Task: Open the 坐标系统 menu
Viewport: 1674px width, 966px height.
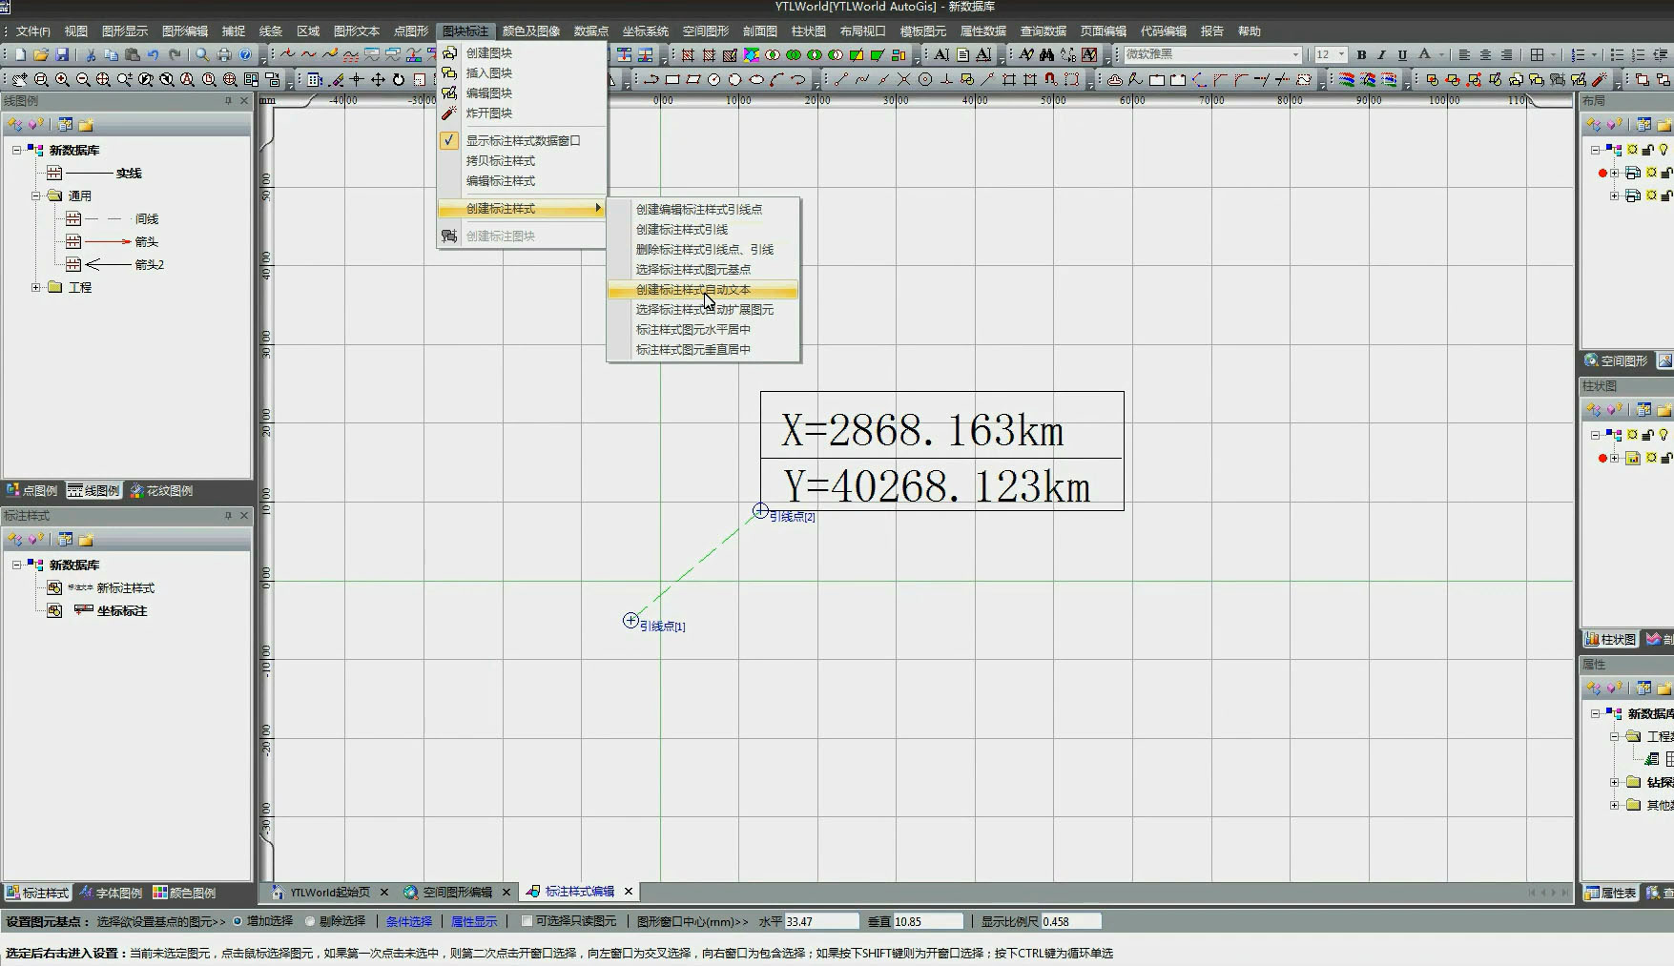Action: coord(646,31)
